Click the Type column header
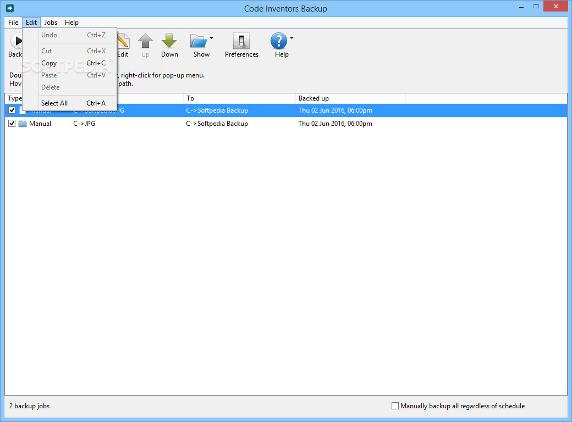Image resolution: width=572 pixels, height=422 pixels. click(15, 98)
